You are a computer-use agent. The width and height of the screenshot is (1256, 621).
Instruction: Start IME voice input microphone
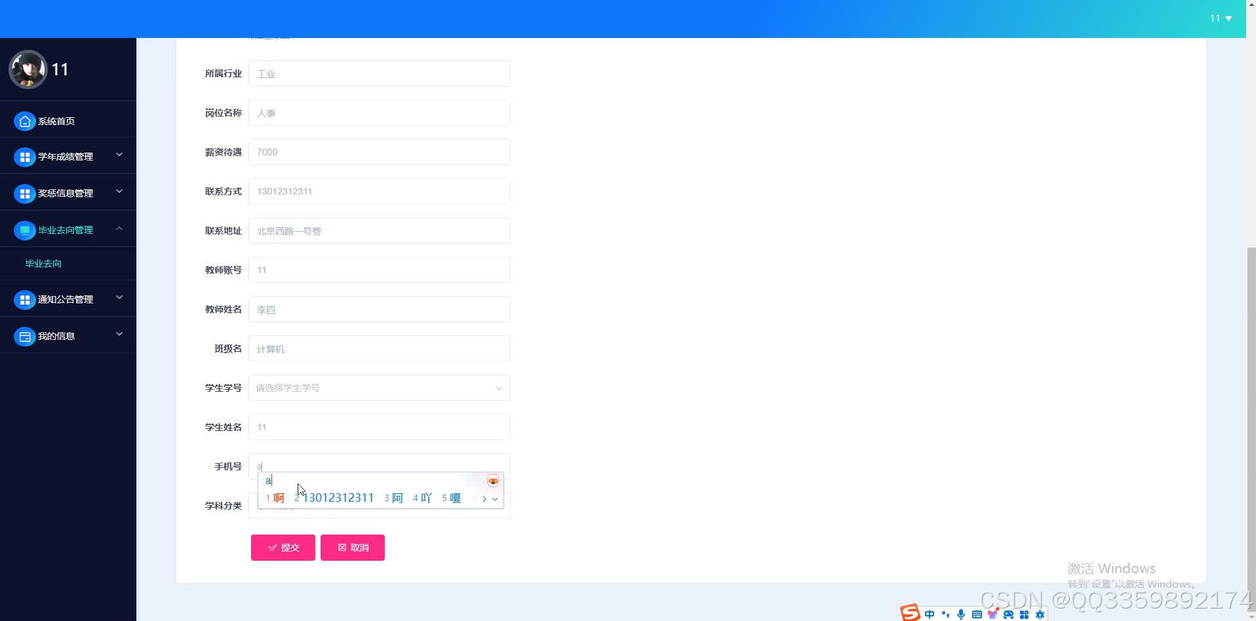click(x=961, y=614)
